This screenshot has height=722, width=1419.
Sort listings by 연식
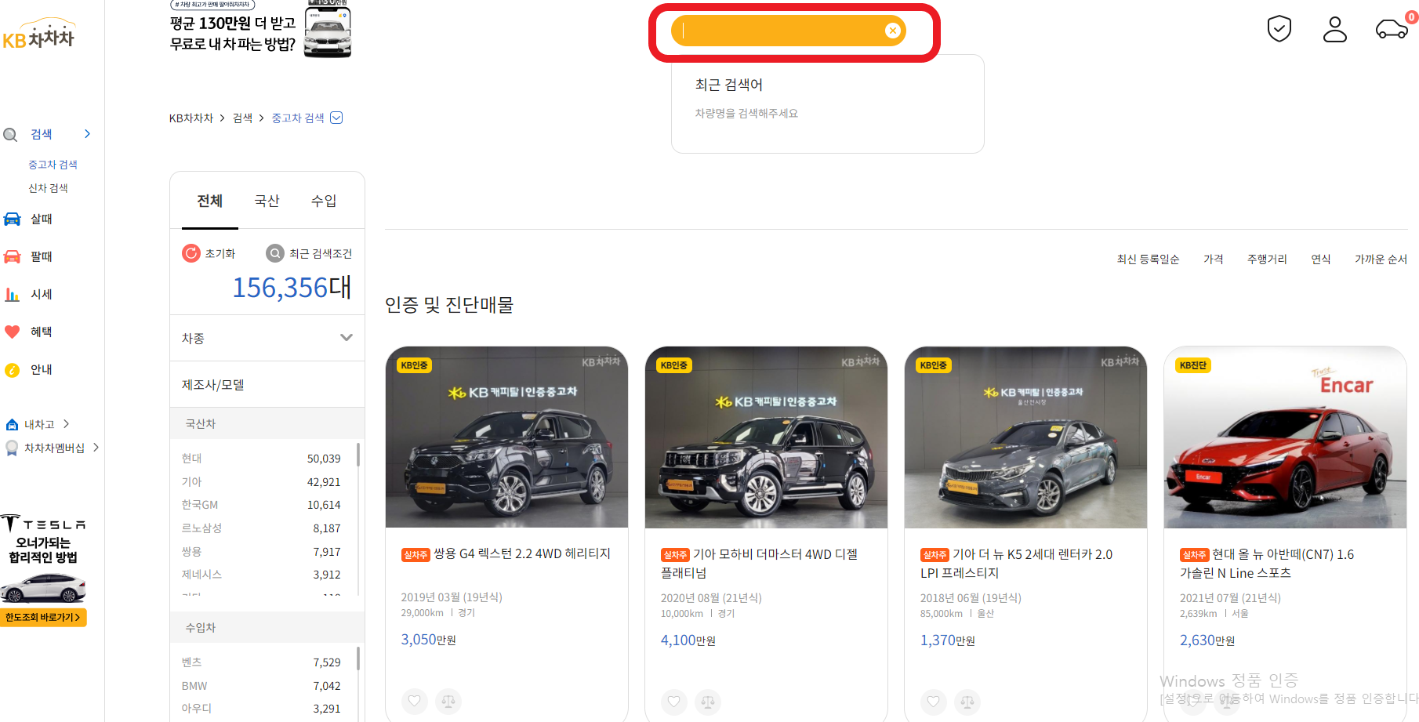[x=1321, y=259]
